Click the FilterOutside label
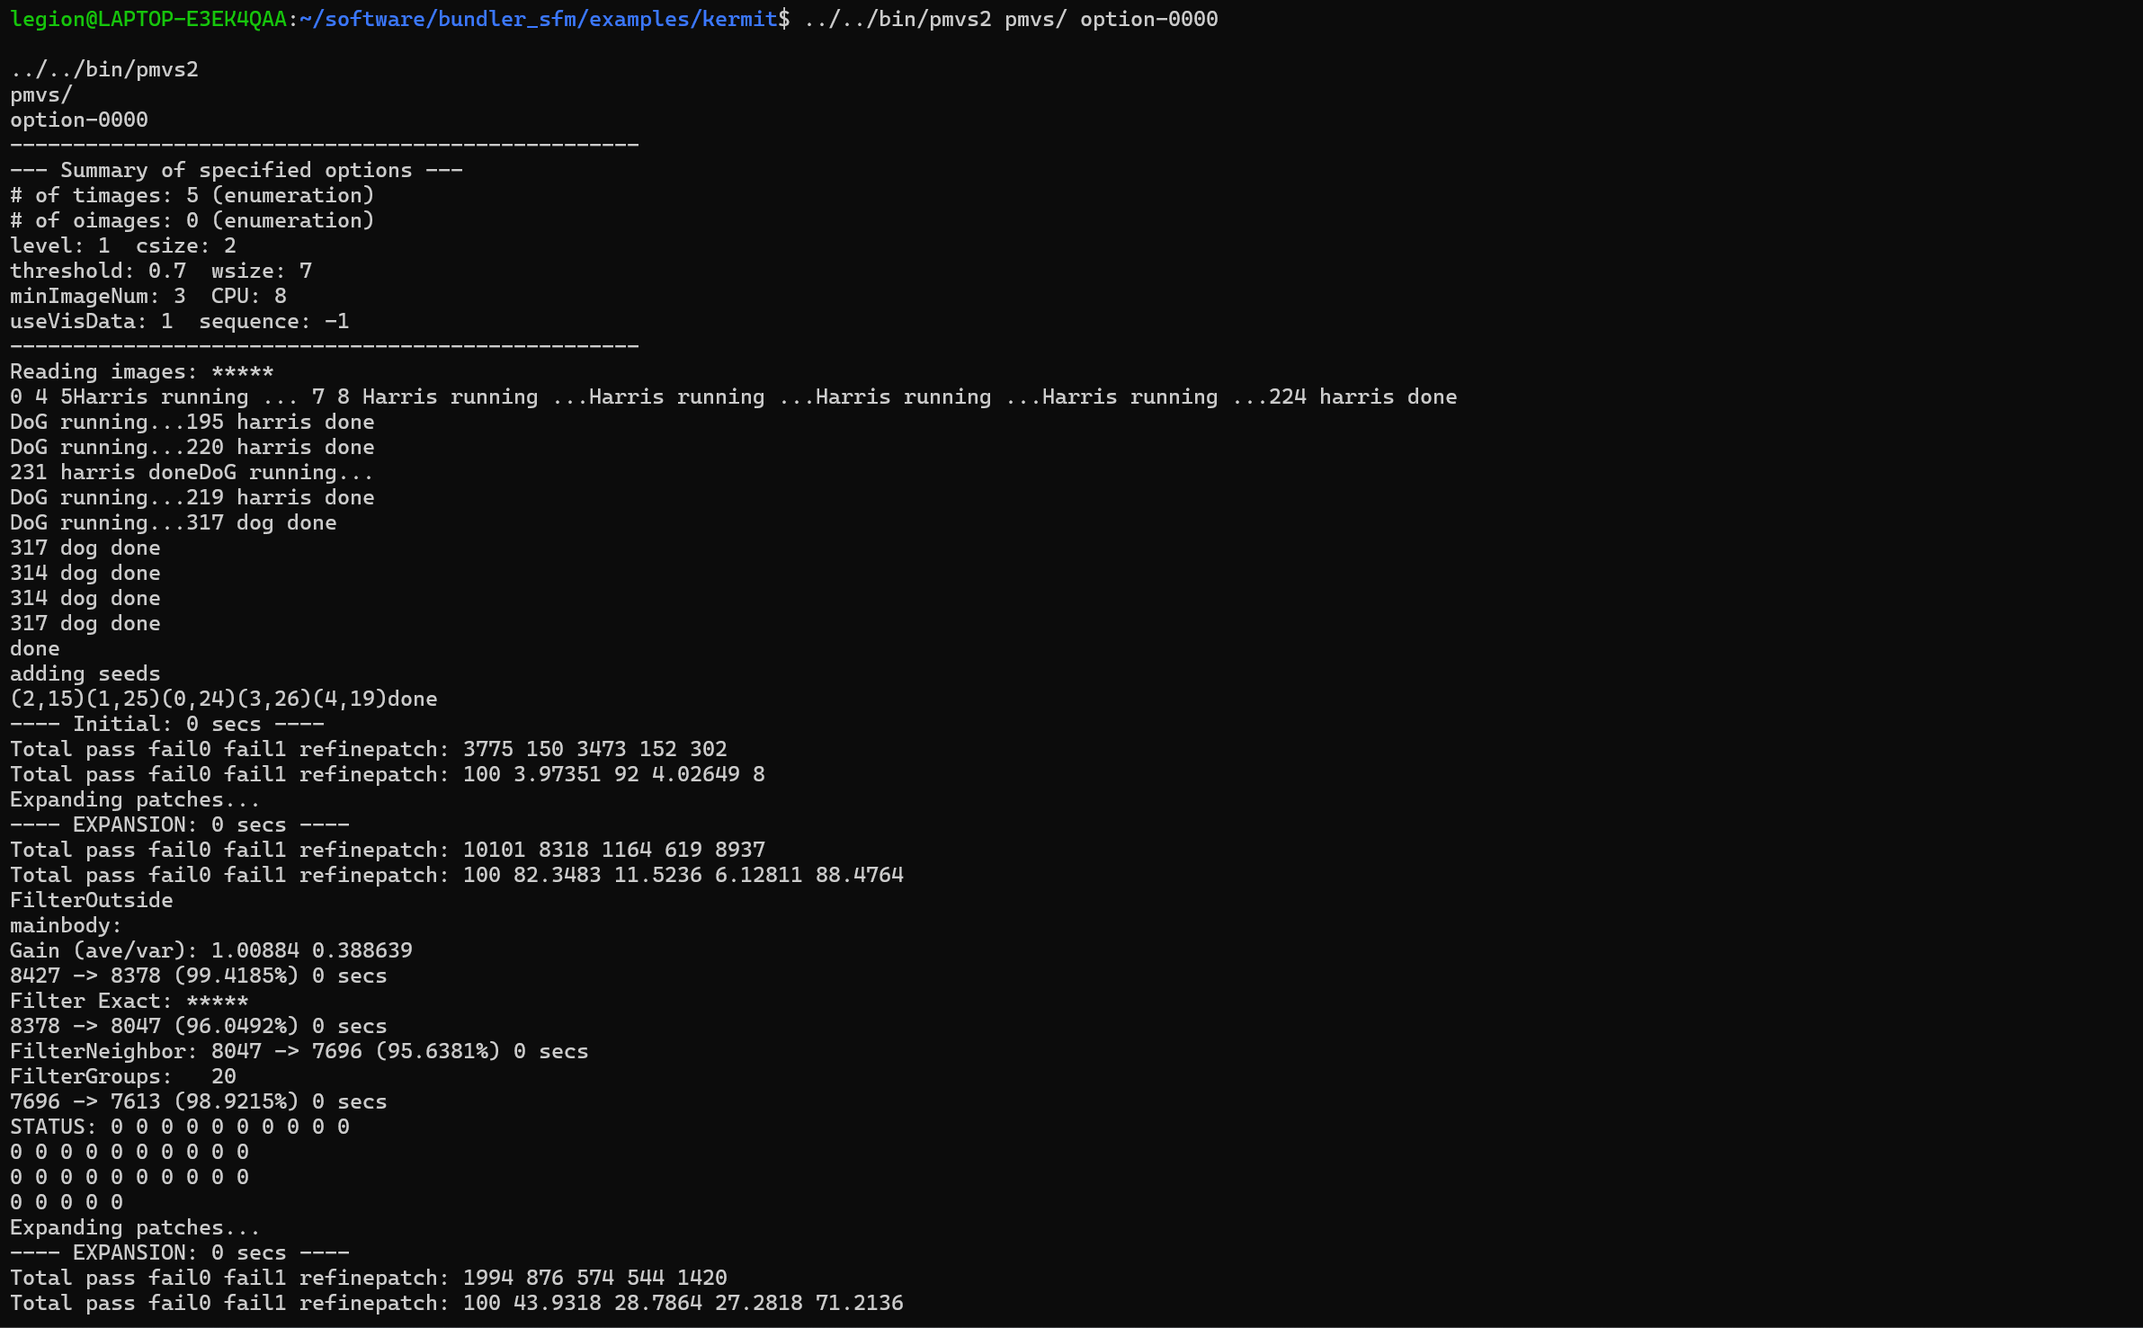Viewport: 2143px width, 1328px height. (90, 900)
